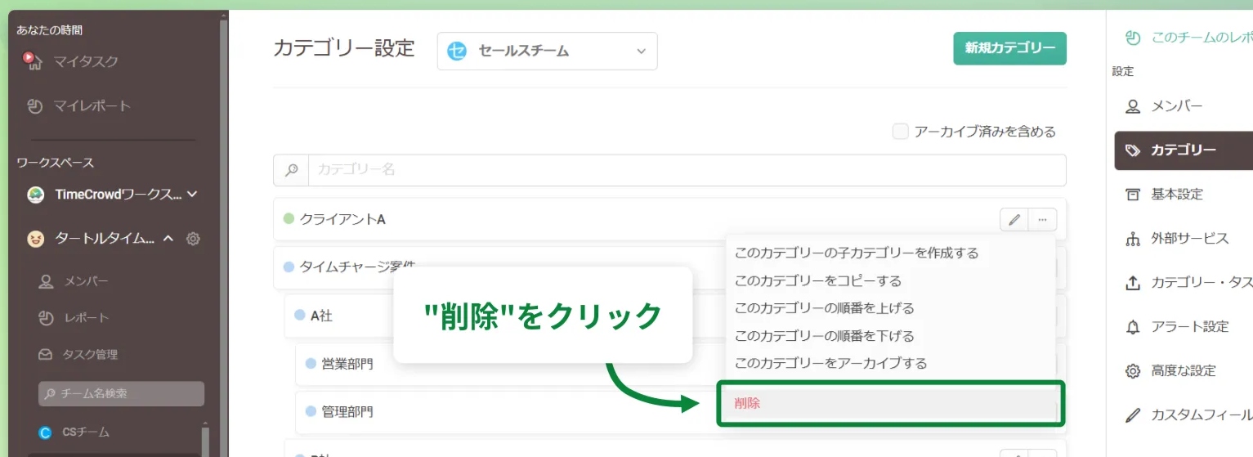Screen dimensions: 1253x457
Task: Click the CSチーム team icon
Action: pyautogui.click(x=46, y=432)
